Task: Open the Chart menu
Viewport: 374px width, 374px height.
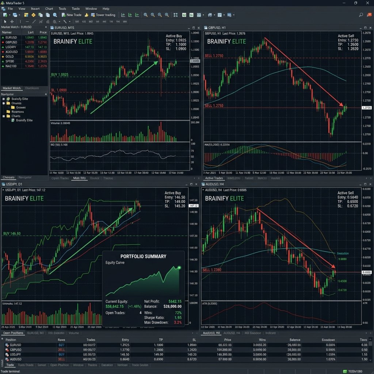Action: coord(49,9)
